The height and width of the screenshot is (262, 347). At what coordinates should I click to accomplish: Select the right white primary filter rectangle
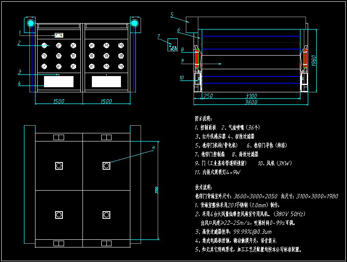106,82
